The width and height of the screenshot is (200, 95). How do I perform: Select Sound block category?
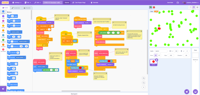(x=3, y=22)
